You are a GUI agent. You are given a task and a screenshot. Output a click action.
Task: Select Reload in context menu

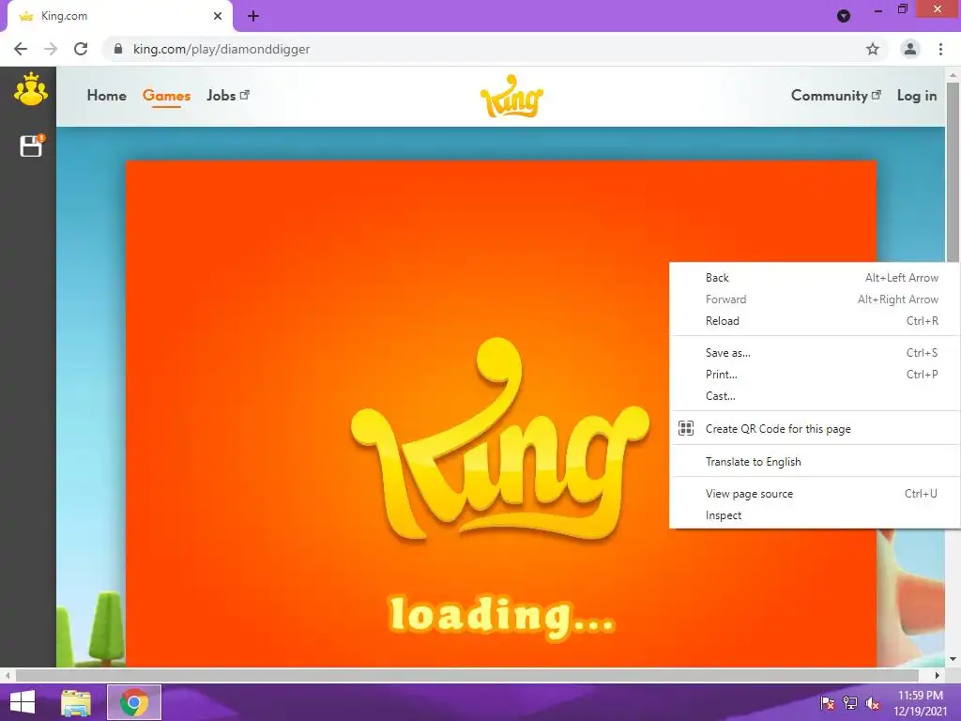[x=816, y=321]
